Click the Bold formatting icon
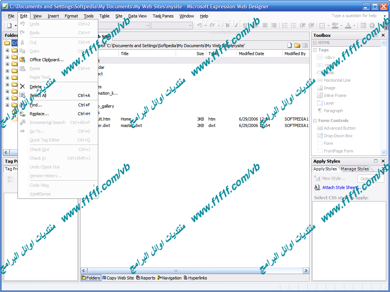This screenshot has height=292, width=390. tap(227, 25)
